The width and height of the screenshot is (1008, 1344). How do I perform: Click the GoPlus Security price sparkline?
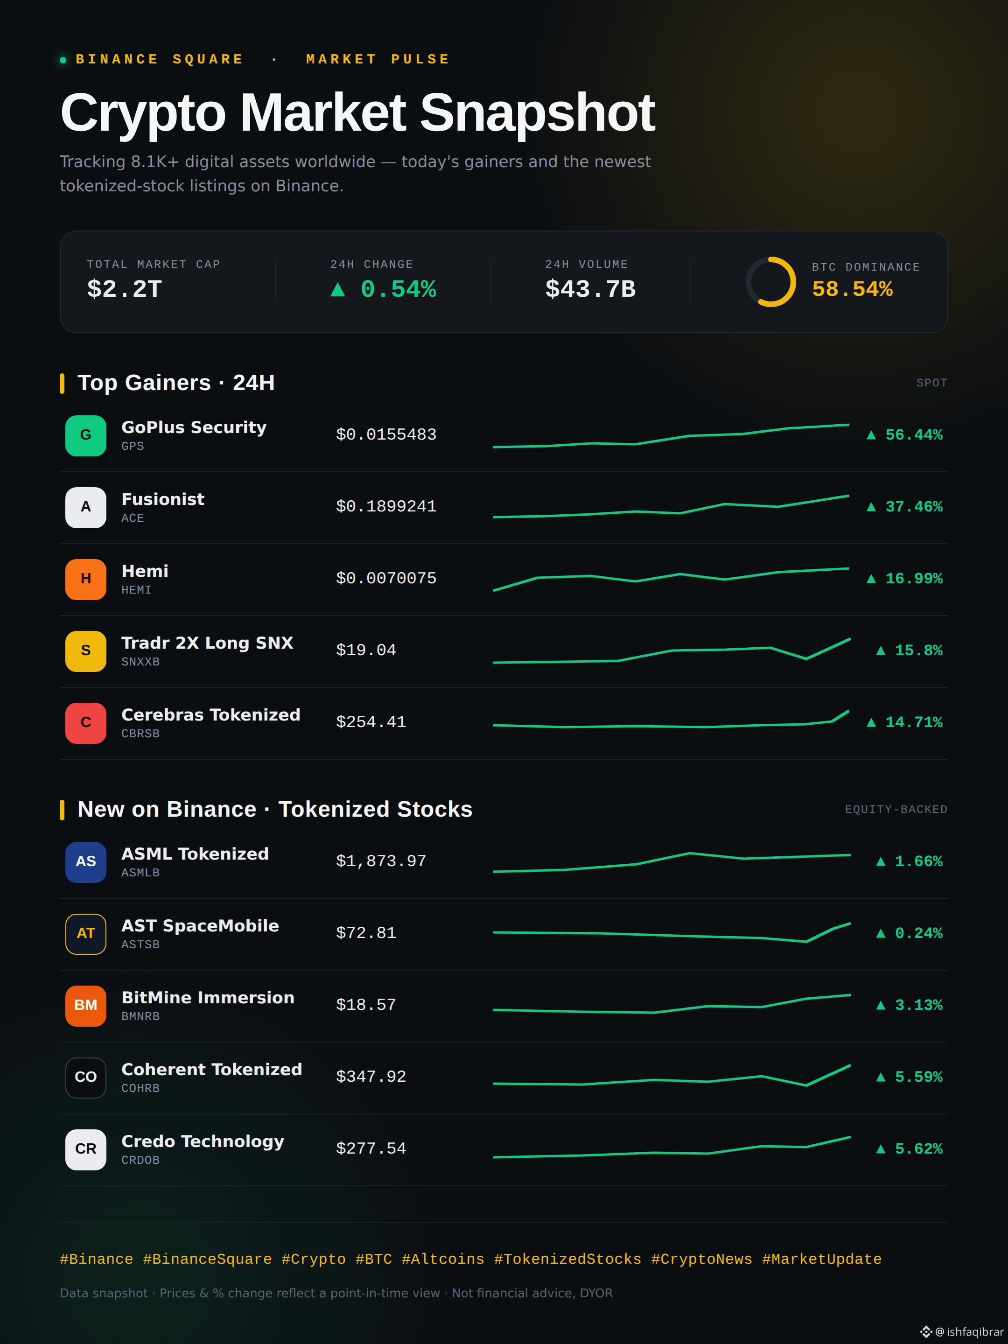click(671, 435)
